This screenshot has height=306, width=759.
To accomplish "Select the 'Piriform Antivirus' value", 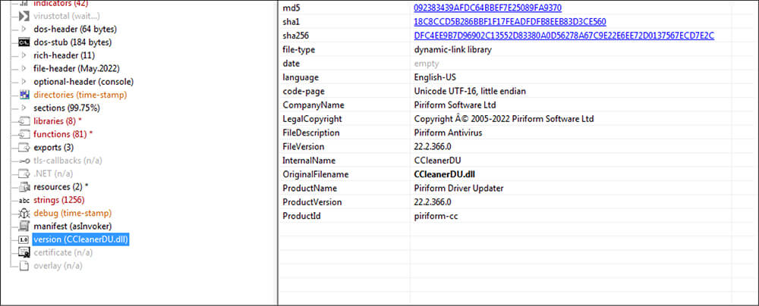I will 449,133.
